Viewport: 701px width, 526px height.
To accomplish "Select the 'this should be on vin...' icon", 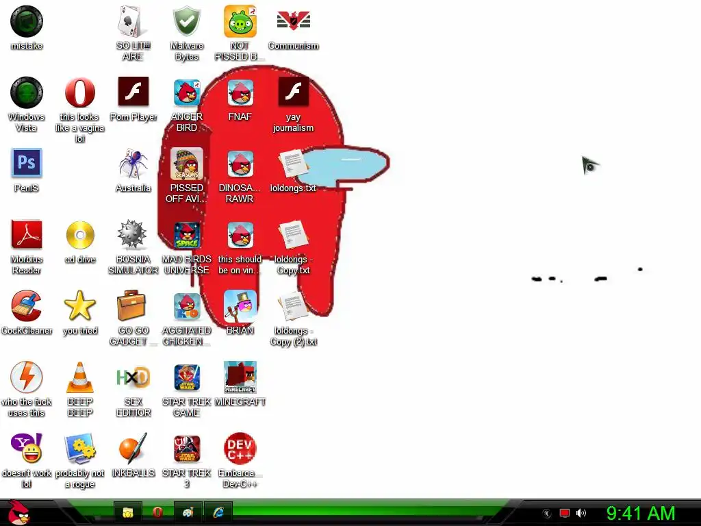I will pos(240,235).
